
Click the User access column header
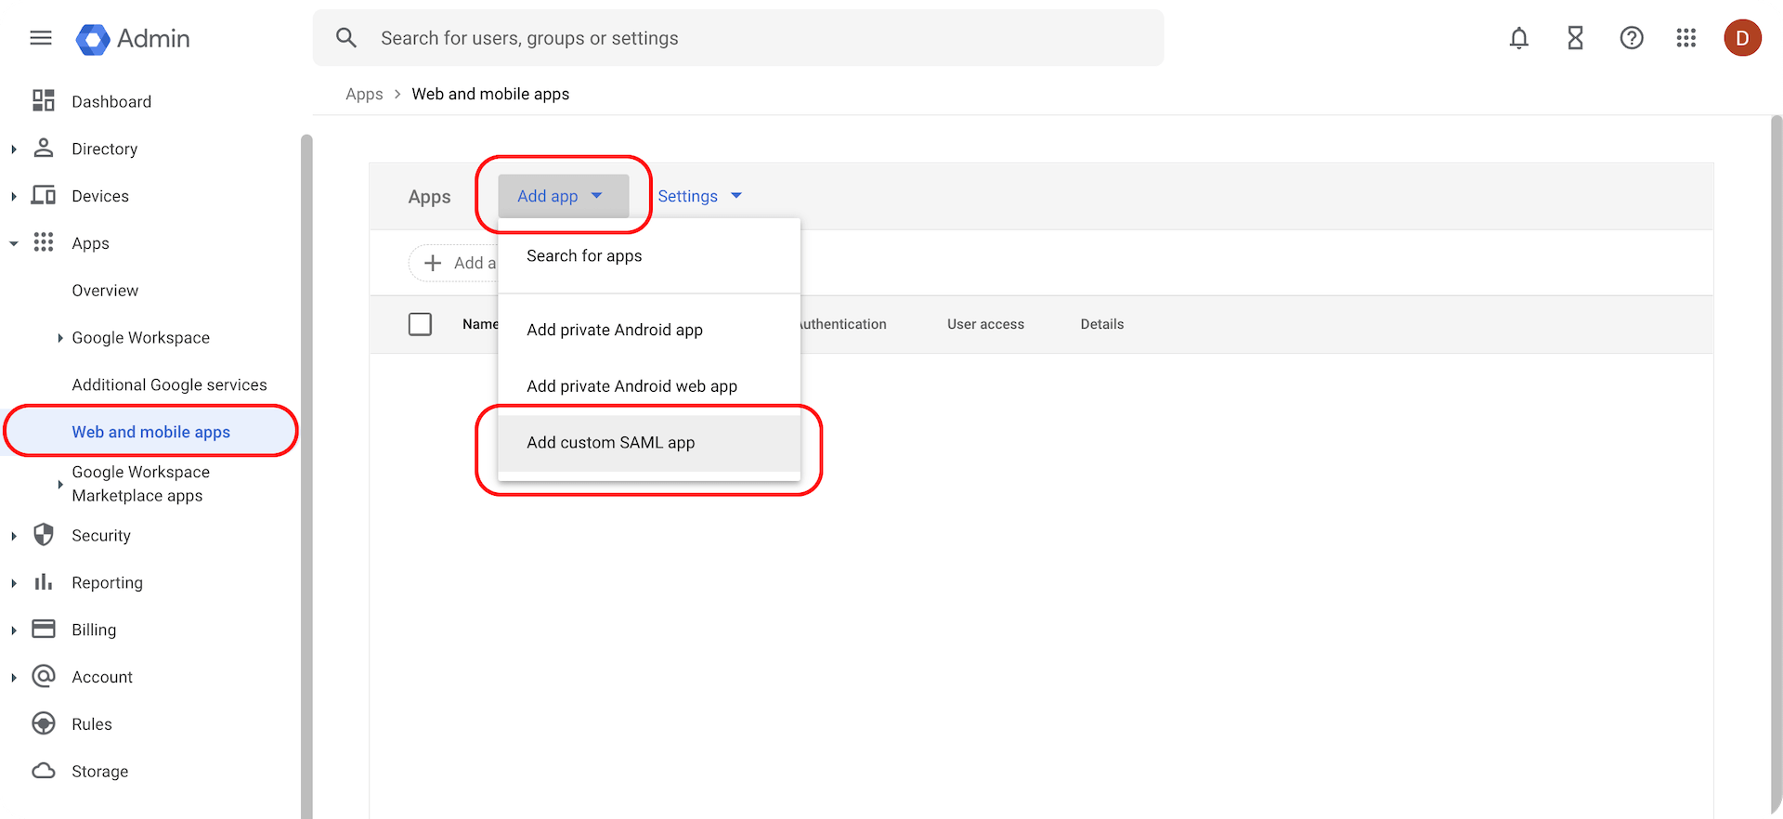pos(985,324)
